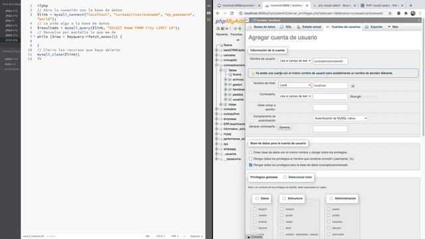Check 'Crear base de datos con el mismo nombre'
This screenshot has height=239, width=425.
[251, 152]
